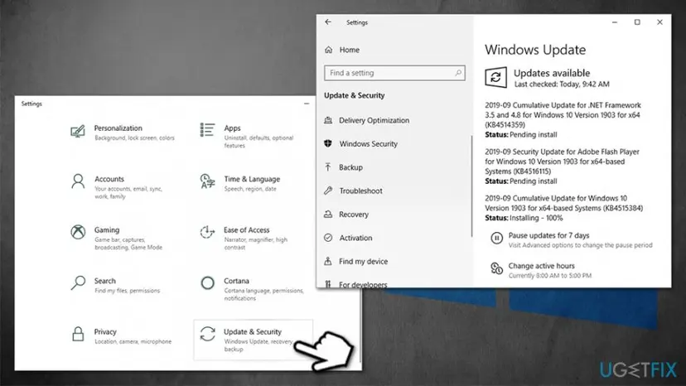Viewport: 686px width, 386px height.
Task: Click Last checked Today 9:42 AM text
Action: coord(562,84)
